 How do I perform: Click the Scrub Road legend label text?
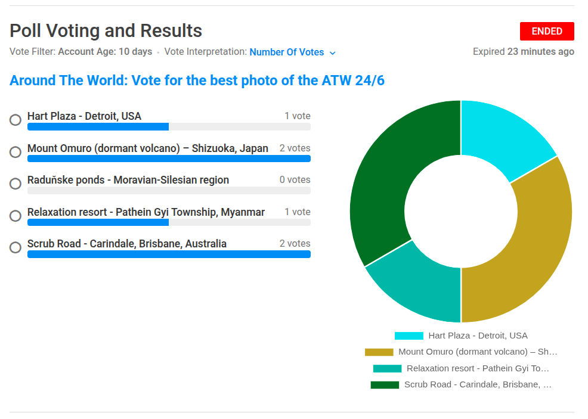click(x=478, y=385)
